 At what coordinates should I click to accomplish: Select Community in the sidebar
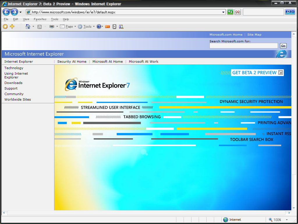(x=14, y=94)
